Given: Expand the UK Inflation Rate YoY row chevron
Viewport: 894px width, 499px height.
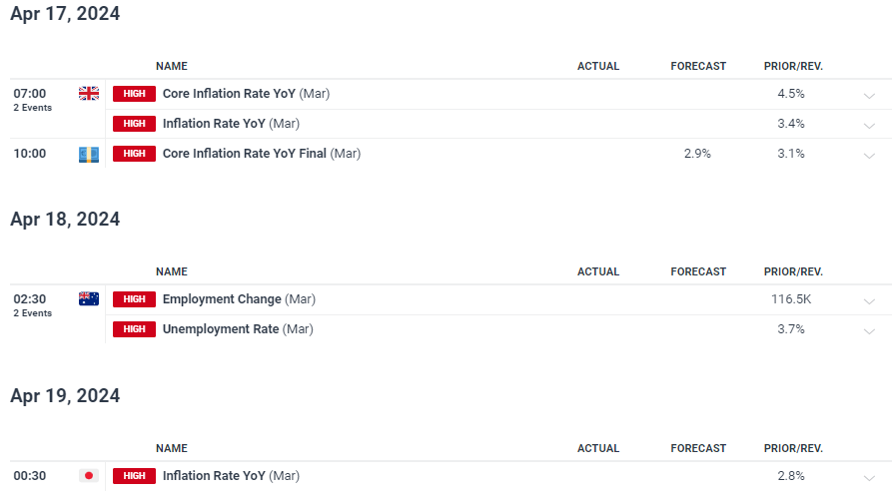Looking at the screenshot, I should click(869, 126).
